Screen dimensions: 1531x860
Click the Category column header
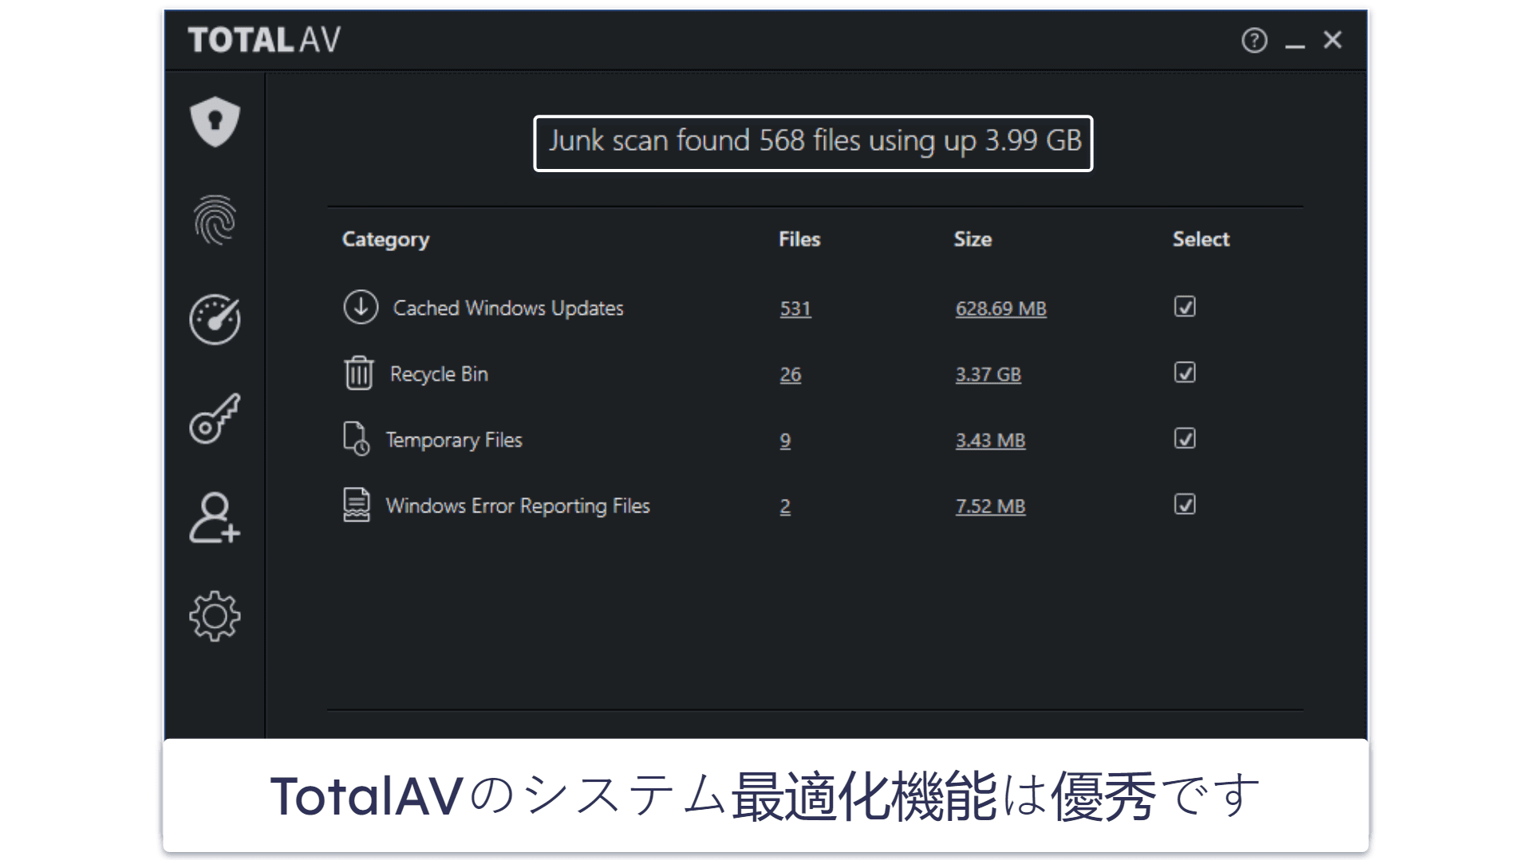385,240
